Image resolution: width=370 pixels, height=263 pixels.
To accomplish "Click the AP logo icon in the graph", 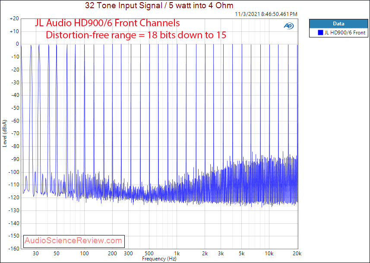I will click(288, 26).
